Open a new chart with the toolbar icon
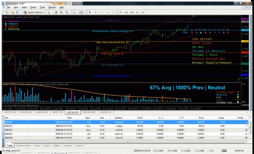This screenshot has height=154, width=254. click(x=7, y=12)
